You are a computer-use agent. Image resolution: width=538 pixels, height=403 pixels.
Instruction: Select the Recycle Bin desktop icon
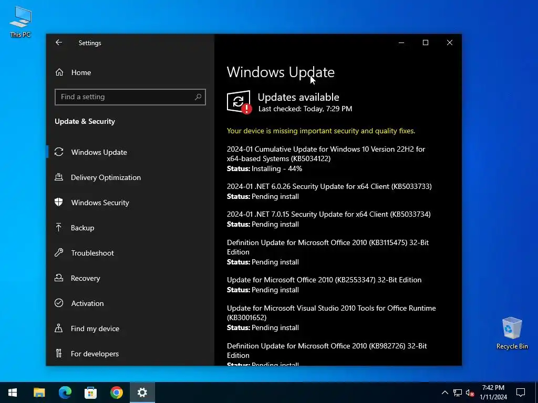pyautogui.click(x=512, y=333)
